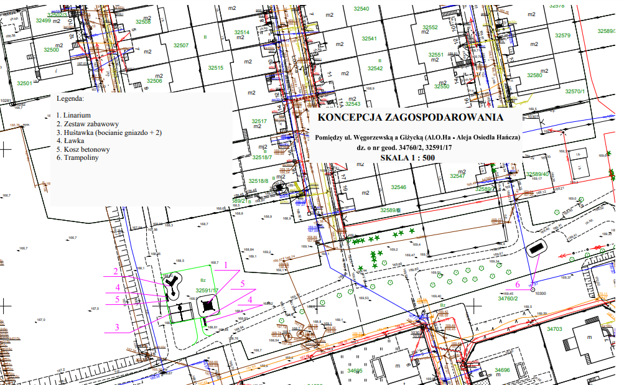Click the magenta callout number 1
Viewport: 624px width, 385px height.
point(226,265)
